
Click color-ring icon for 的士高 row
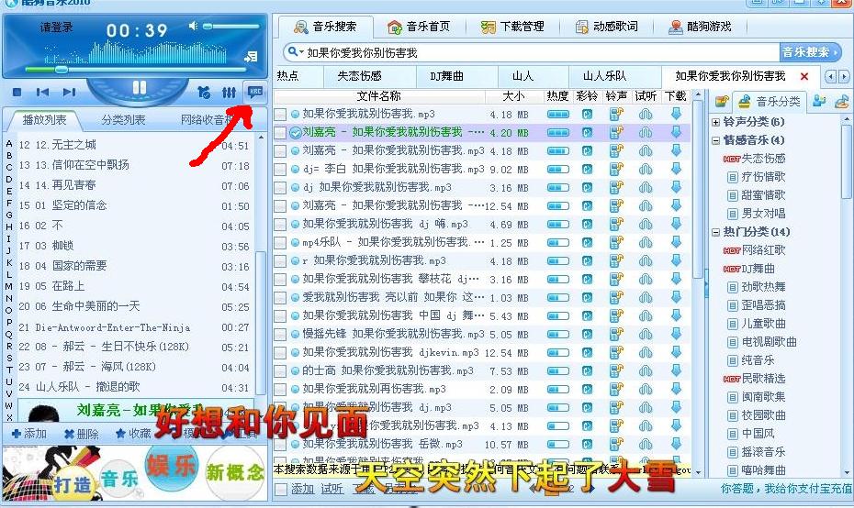pyautogui.click(x=587, y=371)
